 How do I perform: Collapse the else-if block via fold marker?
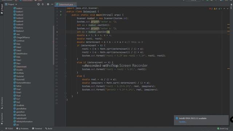pyautogui.click(x=66, y=63)
